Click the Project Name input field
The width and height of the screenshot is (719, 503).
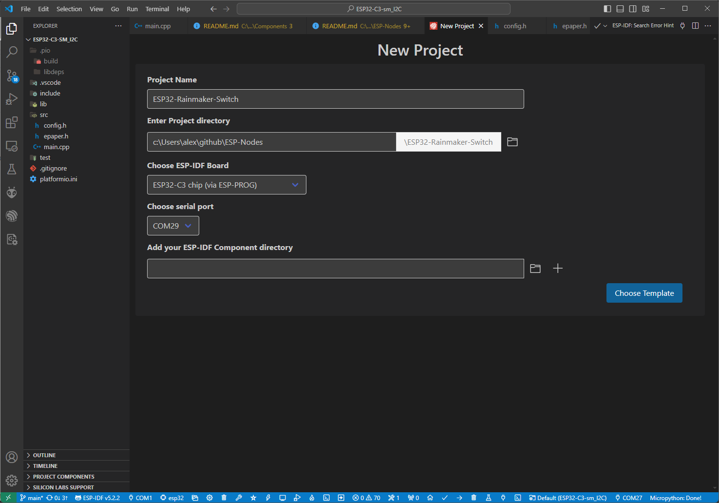click(336, 99)
